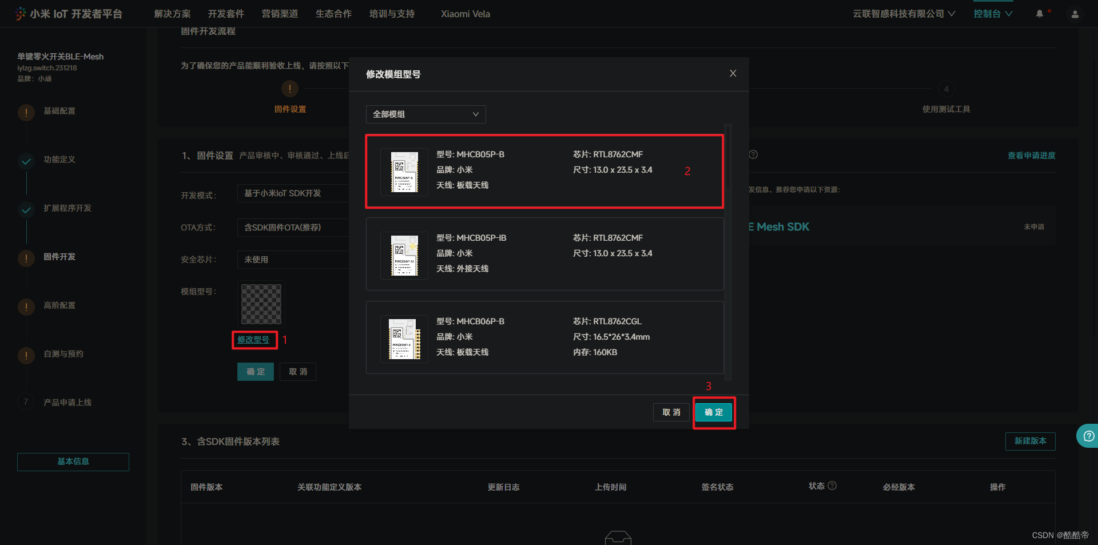Open the user avatar icon

(1075, 14)
